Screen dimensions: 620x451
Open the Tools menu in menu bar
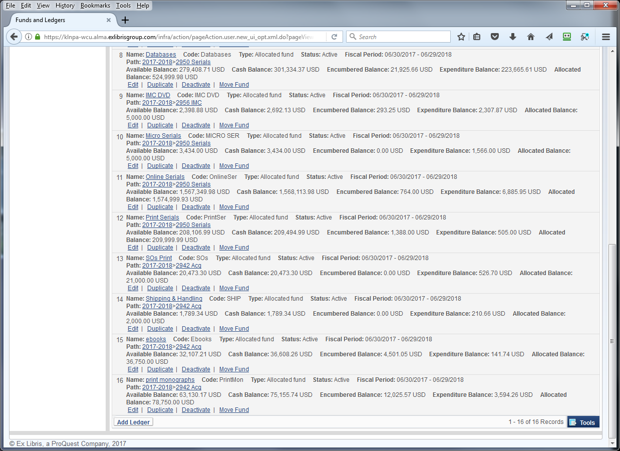point(123,6)
